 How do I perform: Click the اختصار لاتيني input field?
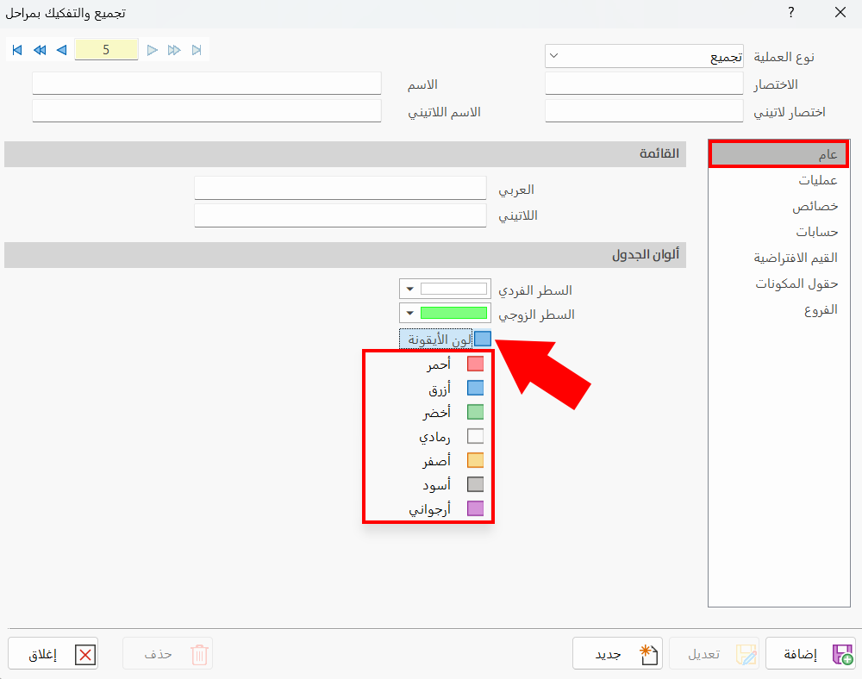click(644, 111)
